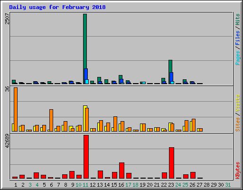Click the "Sites" legend label
Image resolution: width=243 pixels, height=190 pixels.
237,124
